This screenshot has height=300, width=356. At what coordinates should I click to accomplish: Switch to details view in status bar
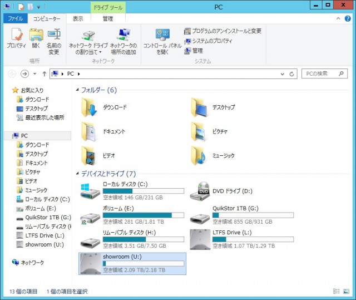pos(338,291)
